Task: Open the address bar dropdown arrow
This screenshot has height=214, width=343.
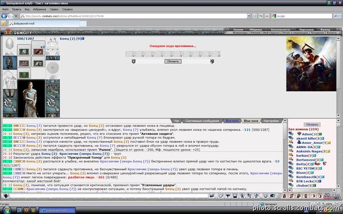Action: [249, 16]
